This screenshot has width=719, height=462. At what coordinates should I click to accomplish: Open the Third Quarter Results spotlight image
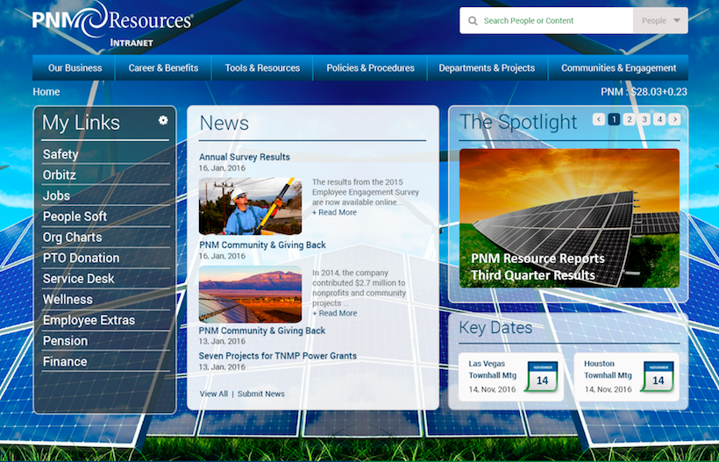569,218
